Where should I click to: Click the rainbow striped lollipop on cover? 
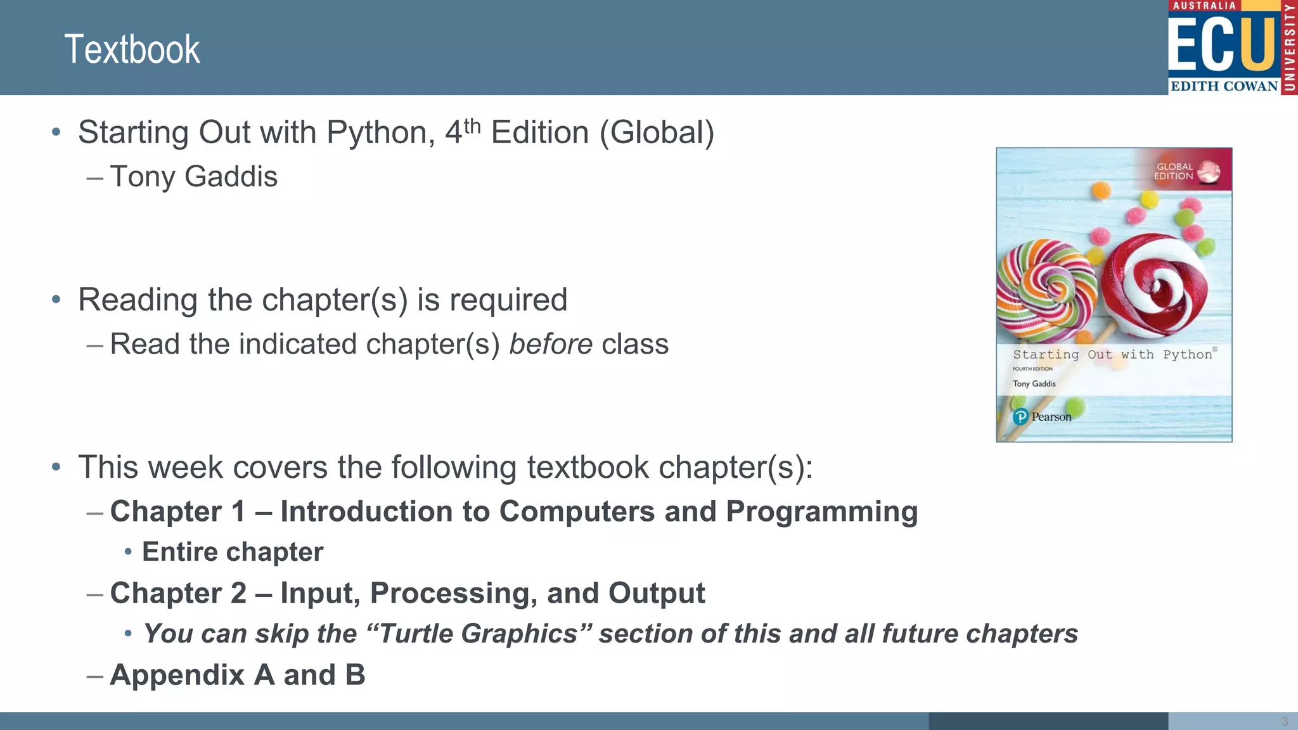pyautogui.click(x=1046, y=291)
